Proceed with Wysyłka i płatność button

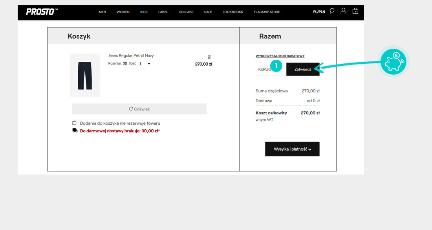click(x=292, y=149)
